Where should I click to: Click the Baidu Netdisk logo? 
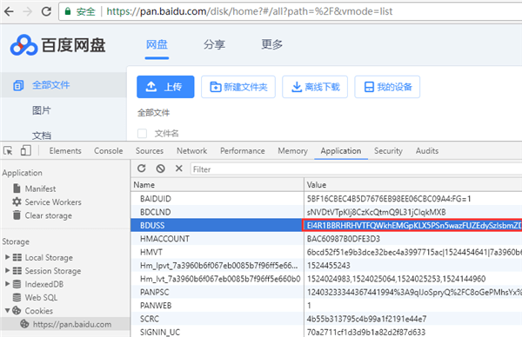pos(57,45)
